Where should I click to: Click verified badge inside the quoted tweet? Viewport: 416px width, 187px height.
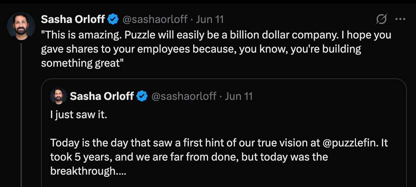pyautogui.click(x=142, y=96)
